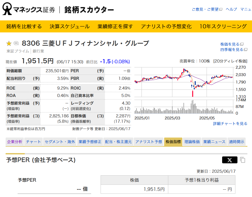Select 10年スクリーニング in the yellow bar
Viewport: 252px width, 197px height.
point(223,26)
